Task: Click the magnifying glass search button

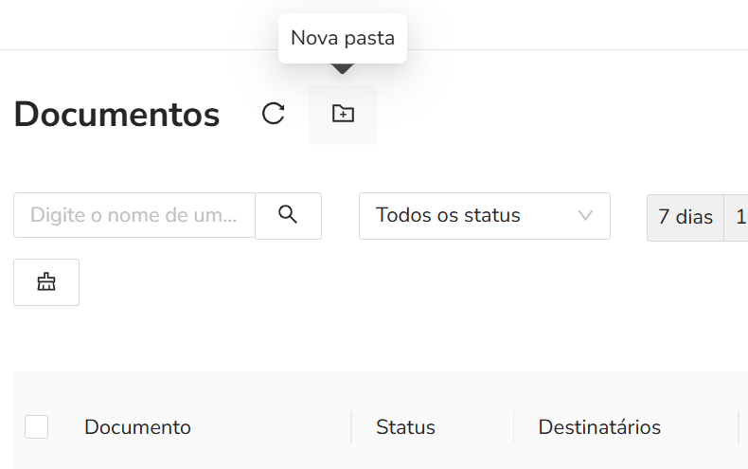Action: tap(289, 215)
